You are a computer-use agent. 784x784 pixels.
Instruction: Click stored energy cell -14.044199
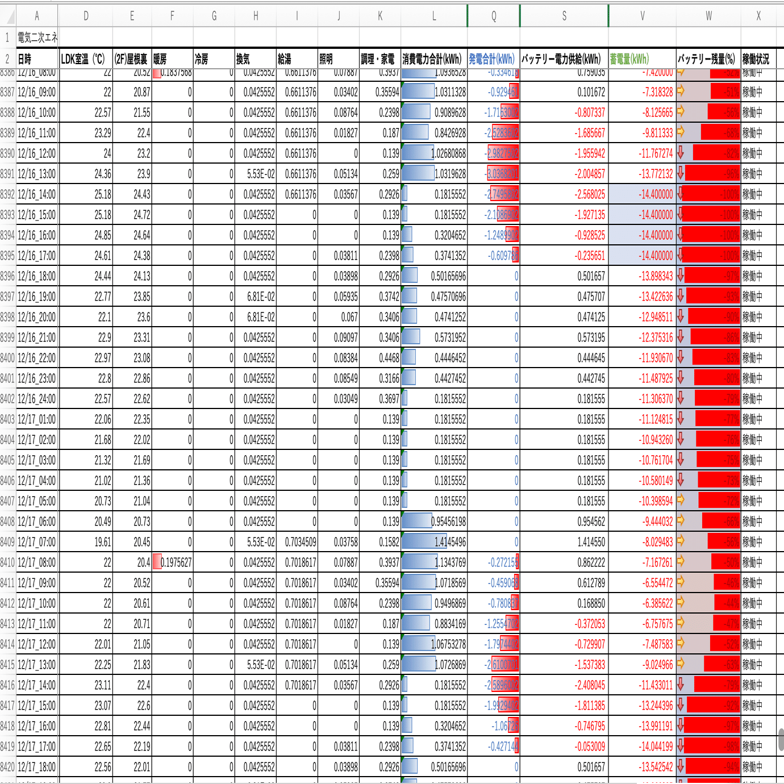643,747
